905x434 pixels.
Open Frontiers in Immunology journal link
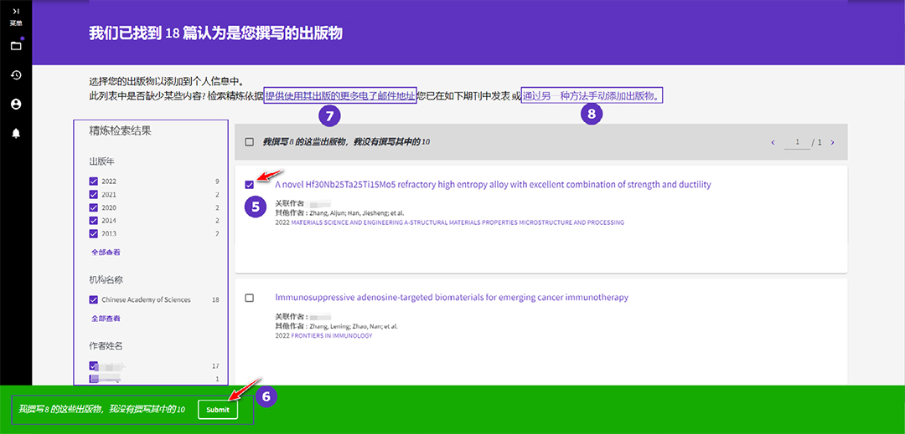[332, 335]
